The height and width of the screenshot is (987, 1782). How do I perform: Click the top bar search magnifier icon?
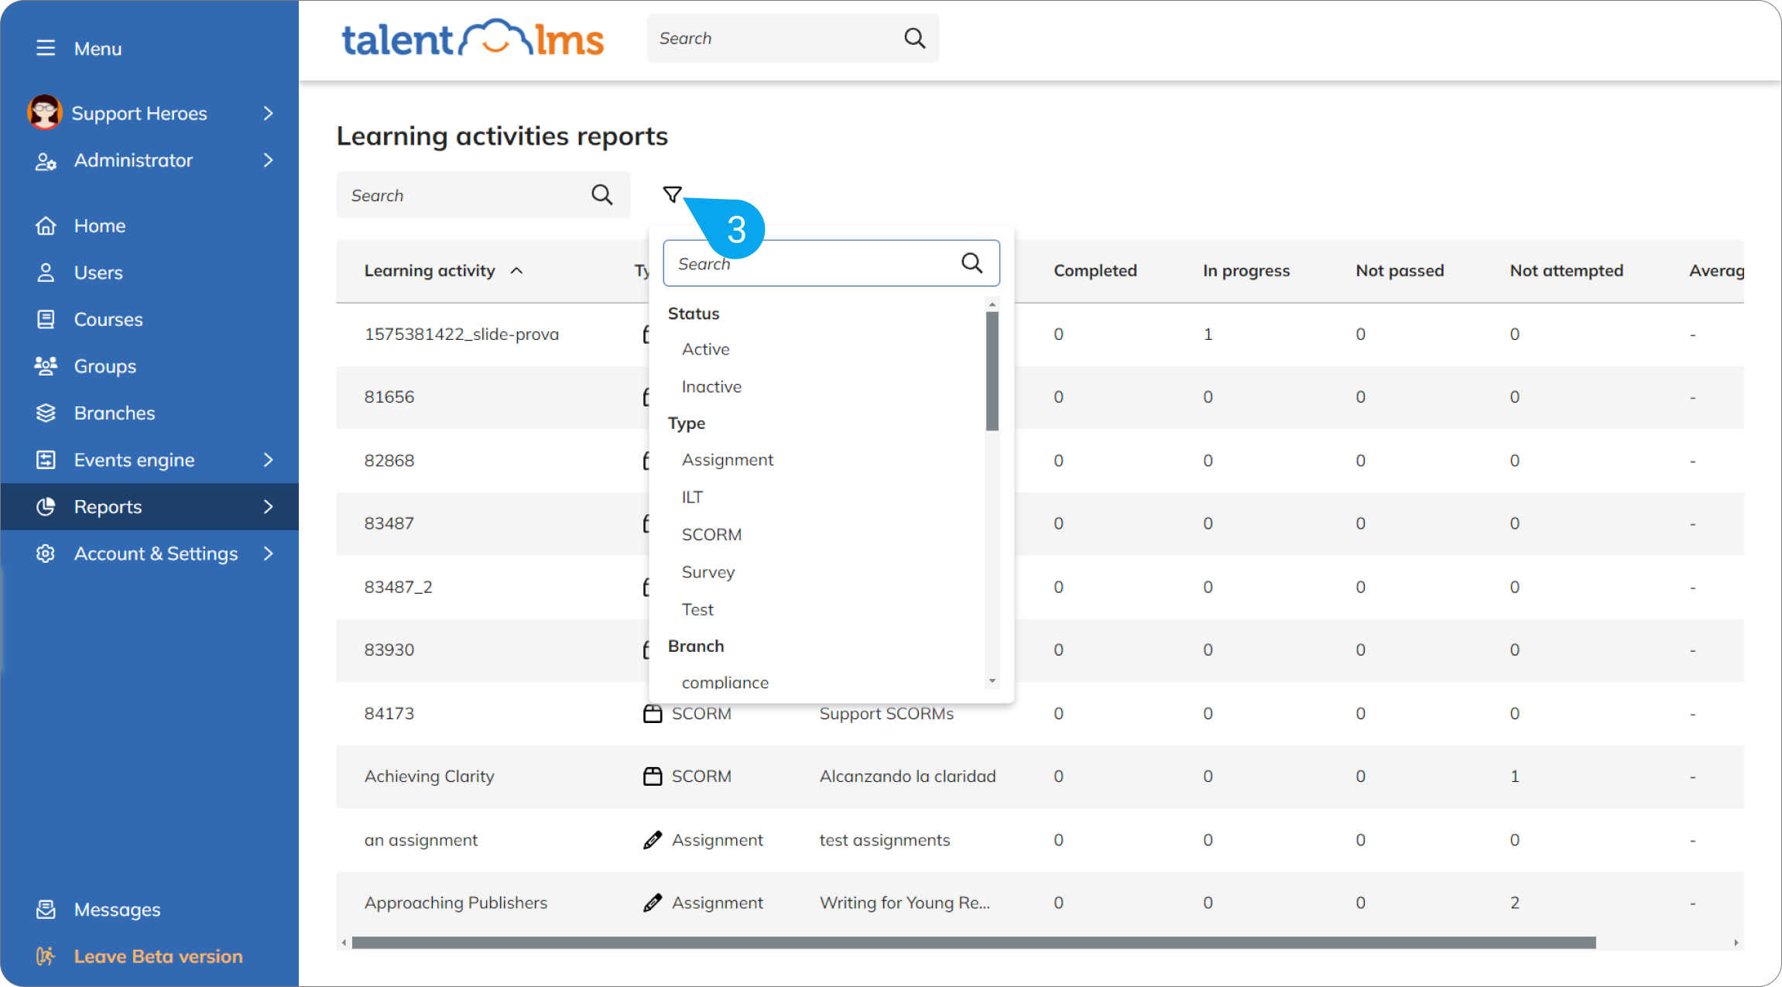point(914,38)
